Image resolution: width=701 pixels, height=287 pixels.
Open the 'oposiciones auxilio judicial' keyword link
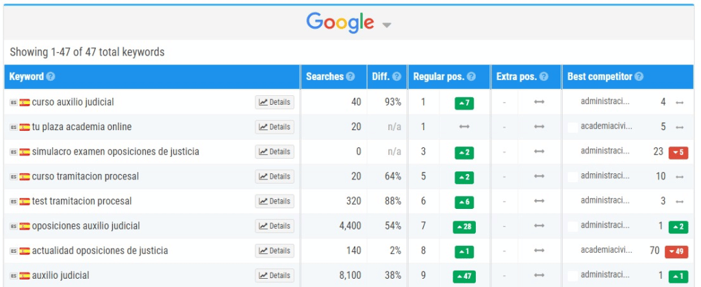click(x=86, y=226)
